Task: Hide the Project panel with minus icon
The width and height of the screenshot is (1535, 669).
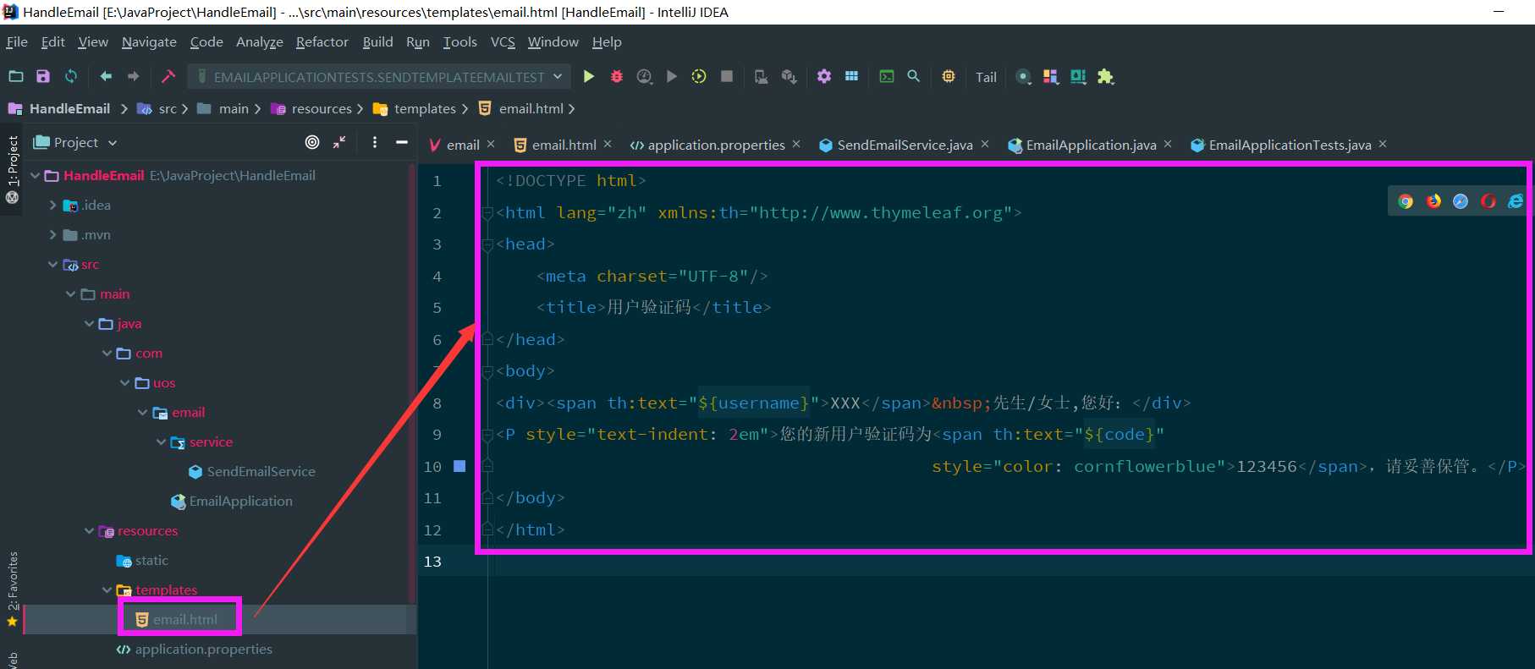Action: click(x=402, y=142)
